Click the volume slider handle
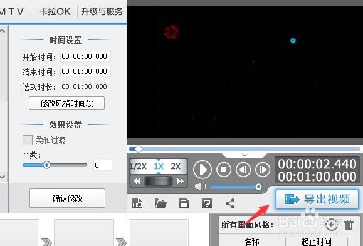363x246 pixels. 258,187
